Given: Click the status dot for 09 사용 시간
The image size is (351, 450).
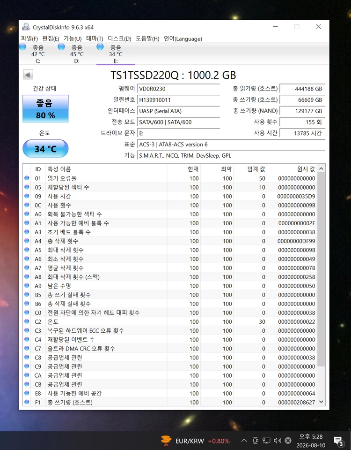Looking at the screenshot, I should 27,196.
